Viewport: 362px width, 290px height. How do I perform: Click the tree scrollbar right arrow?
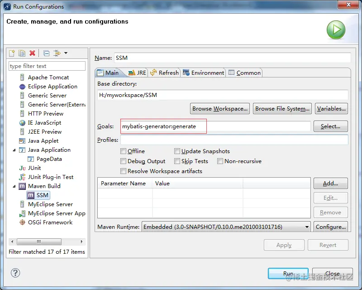point(81,242)
